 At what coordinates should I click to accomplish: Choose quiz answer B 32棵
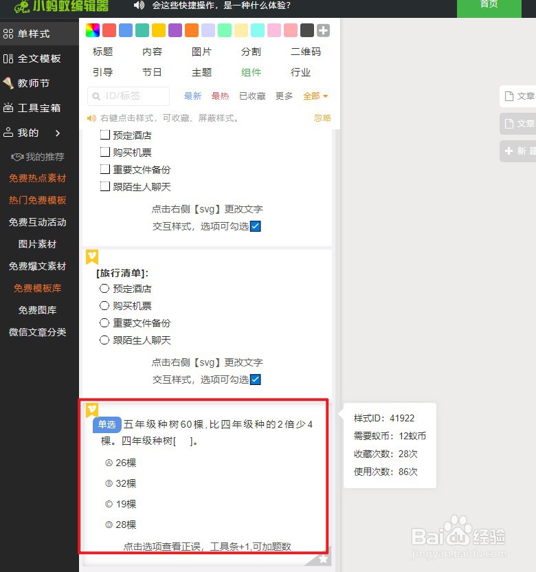[120, 483]
